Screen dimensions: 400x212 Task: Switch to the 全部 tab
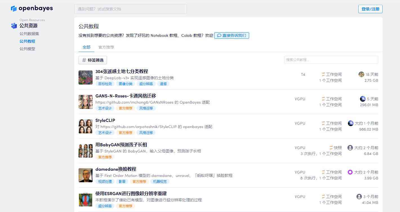pyautogui.click(x=86, y=47)
